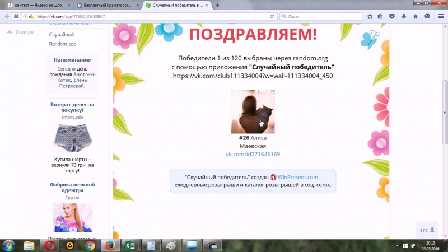Open the winner's photo with the cat
This screenshot has width=448, height=252.
pyautogui.click(x=253, y=111)
